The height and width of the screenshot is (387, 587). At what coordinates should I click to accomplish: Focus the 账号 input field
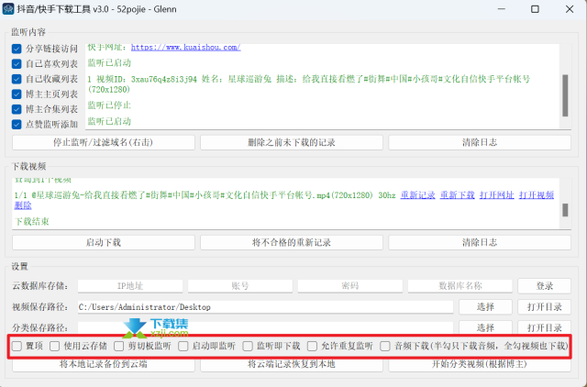(x=240, y=286)
